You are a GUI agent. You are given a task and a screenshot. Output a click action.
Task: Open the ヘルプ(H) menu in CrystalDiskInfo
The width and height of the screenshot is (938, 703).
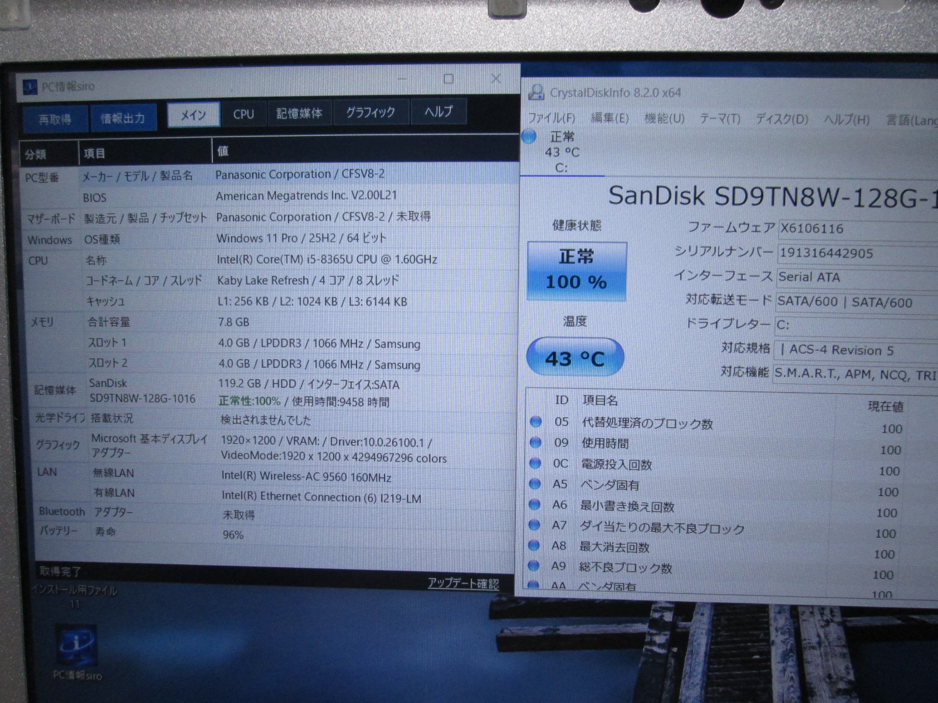pos(846,120)
